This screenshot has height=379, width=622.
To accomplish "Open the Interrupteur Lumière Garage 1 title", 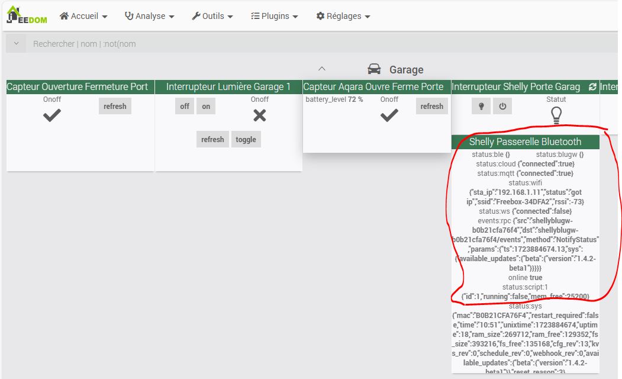I will [228, 86].
